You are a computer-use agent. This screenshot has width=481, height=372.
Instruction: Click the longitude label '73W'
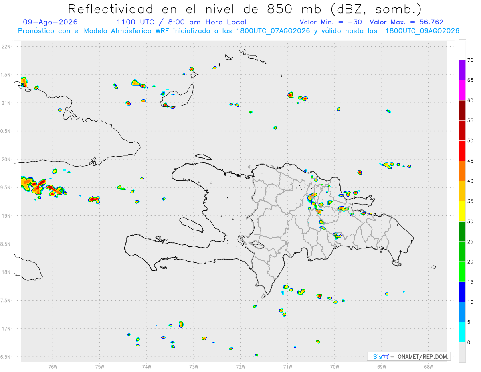[x=194, y=366]
